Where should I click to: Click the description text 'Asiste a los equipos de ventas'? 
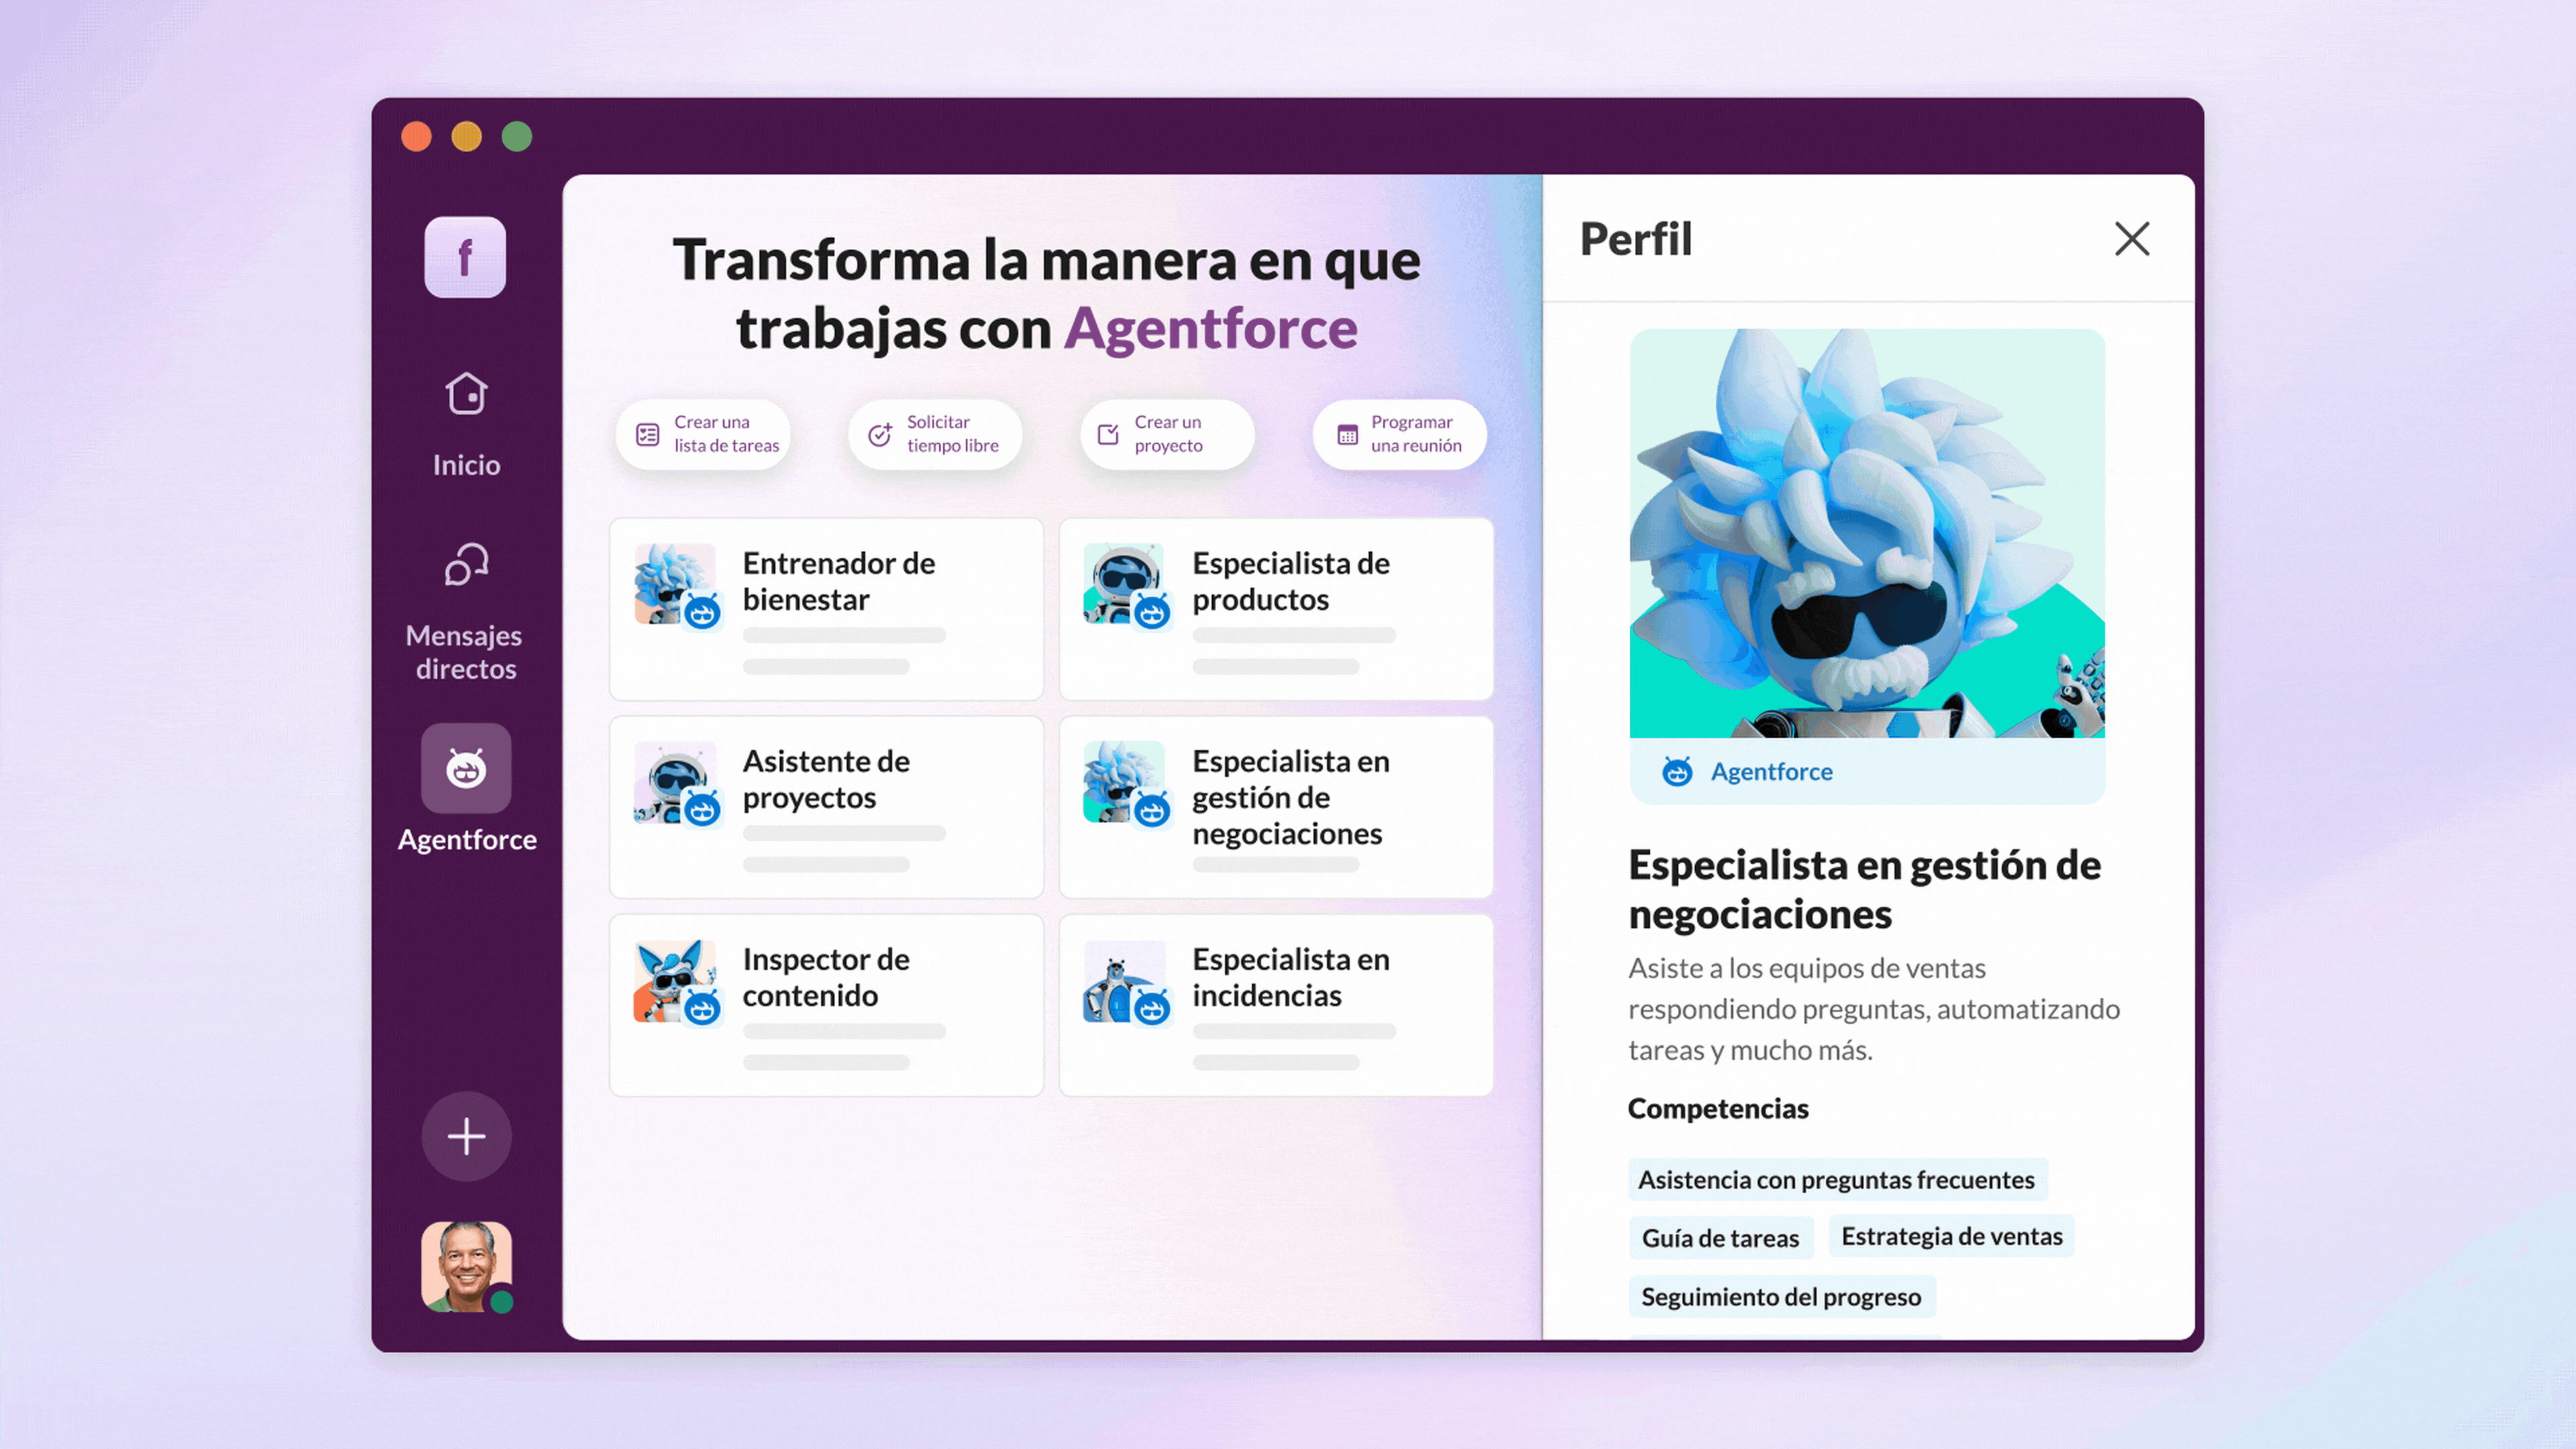1807,968
